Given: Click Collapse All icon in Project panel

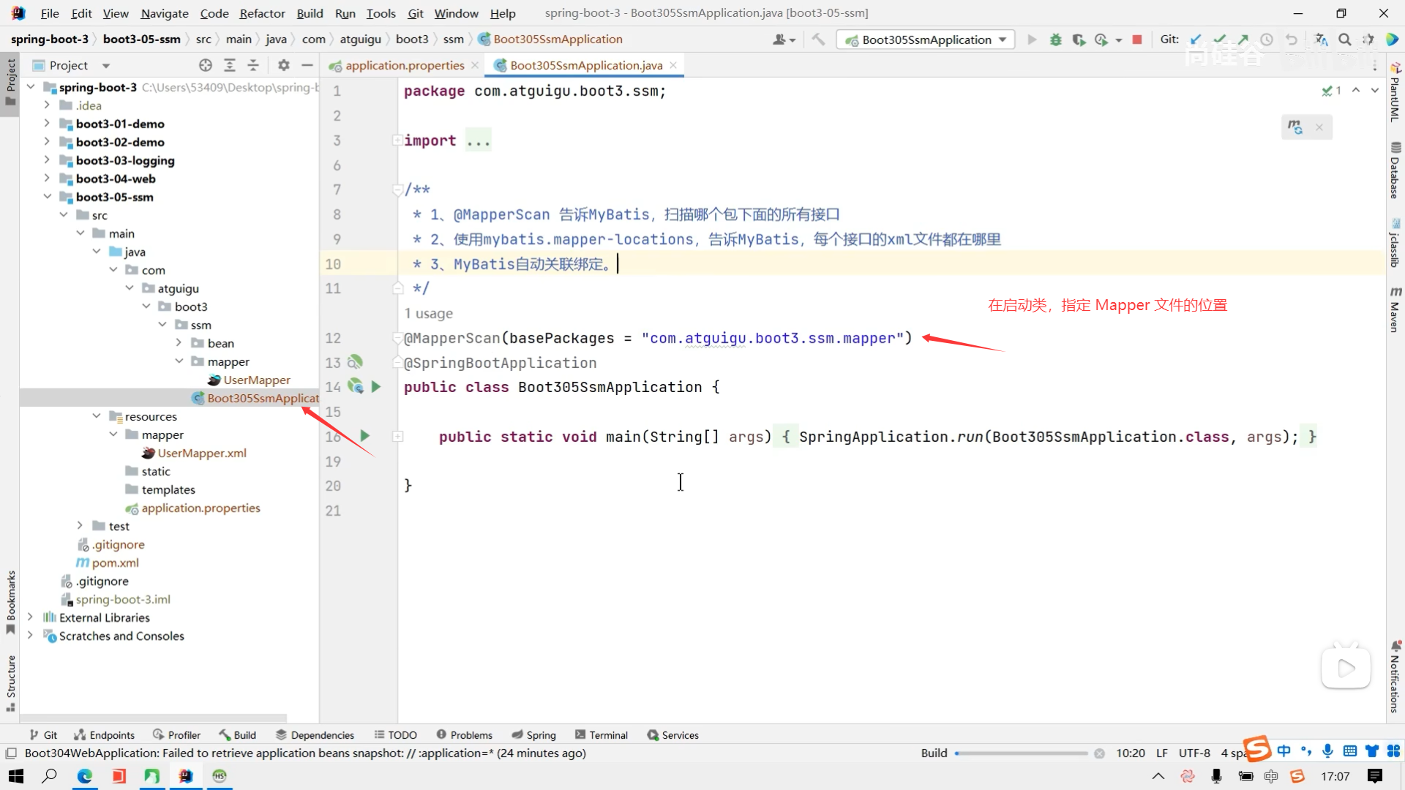Looking at the screenshot, I should [253, 65].
